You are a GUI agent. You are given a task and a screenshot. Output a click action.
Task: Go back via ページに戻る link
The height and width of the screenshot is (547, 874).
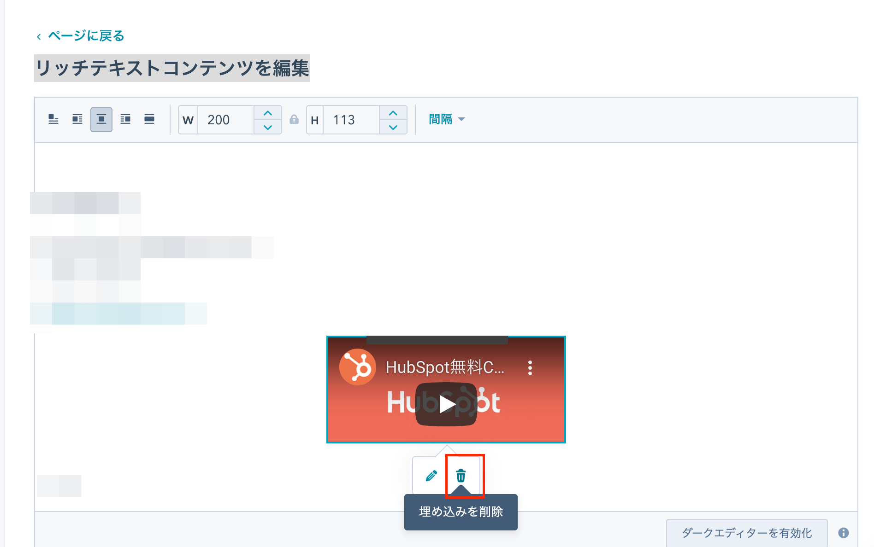81,36
